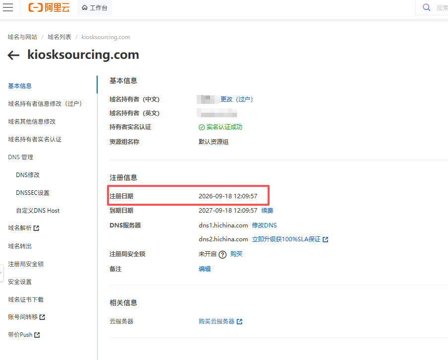Click external link icon beside 带价Push
Screen dimensions: 448x360
[x=37, y=335]
